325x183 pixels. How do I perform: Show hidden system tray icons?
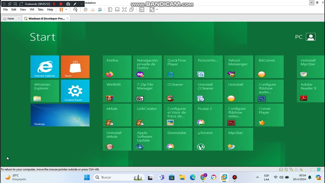[257, 177]
